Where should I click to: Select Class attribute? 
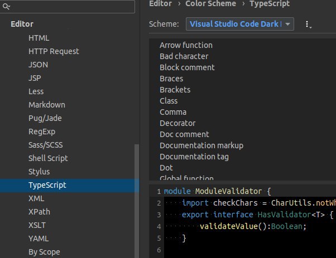tap(169, 101)
